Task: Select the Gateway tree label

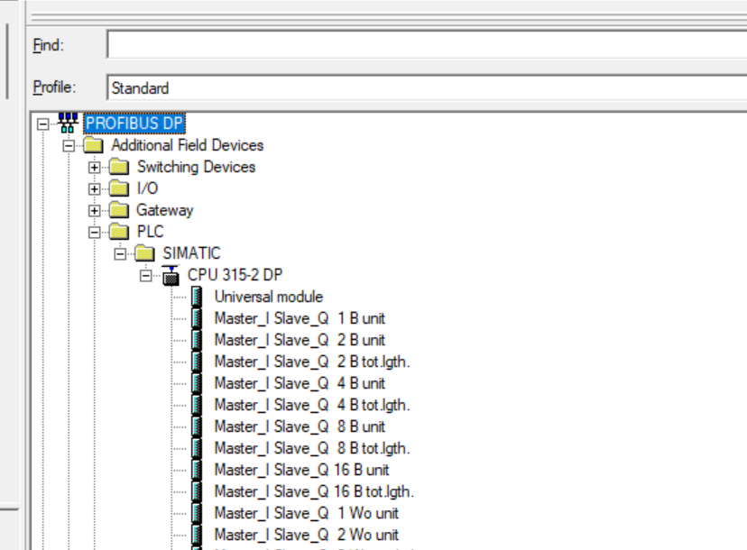Action: (x=165, y=210)
